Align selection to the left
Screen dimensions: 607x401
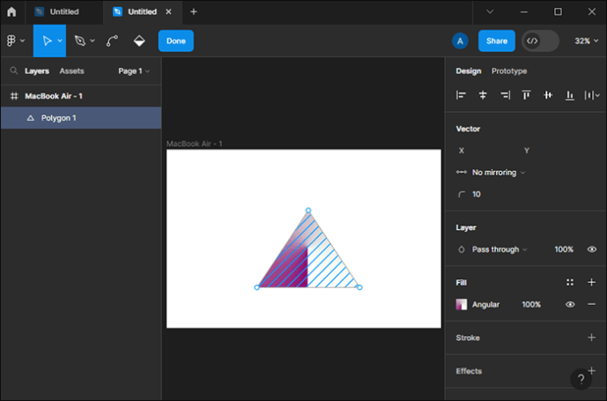click(461, 95)
